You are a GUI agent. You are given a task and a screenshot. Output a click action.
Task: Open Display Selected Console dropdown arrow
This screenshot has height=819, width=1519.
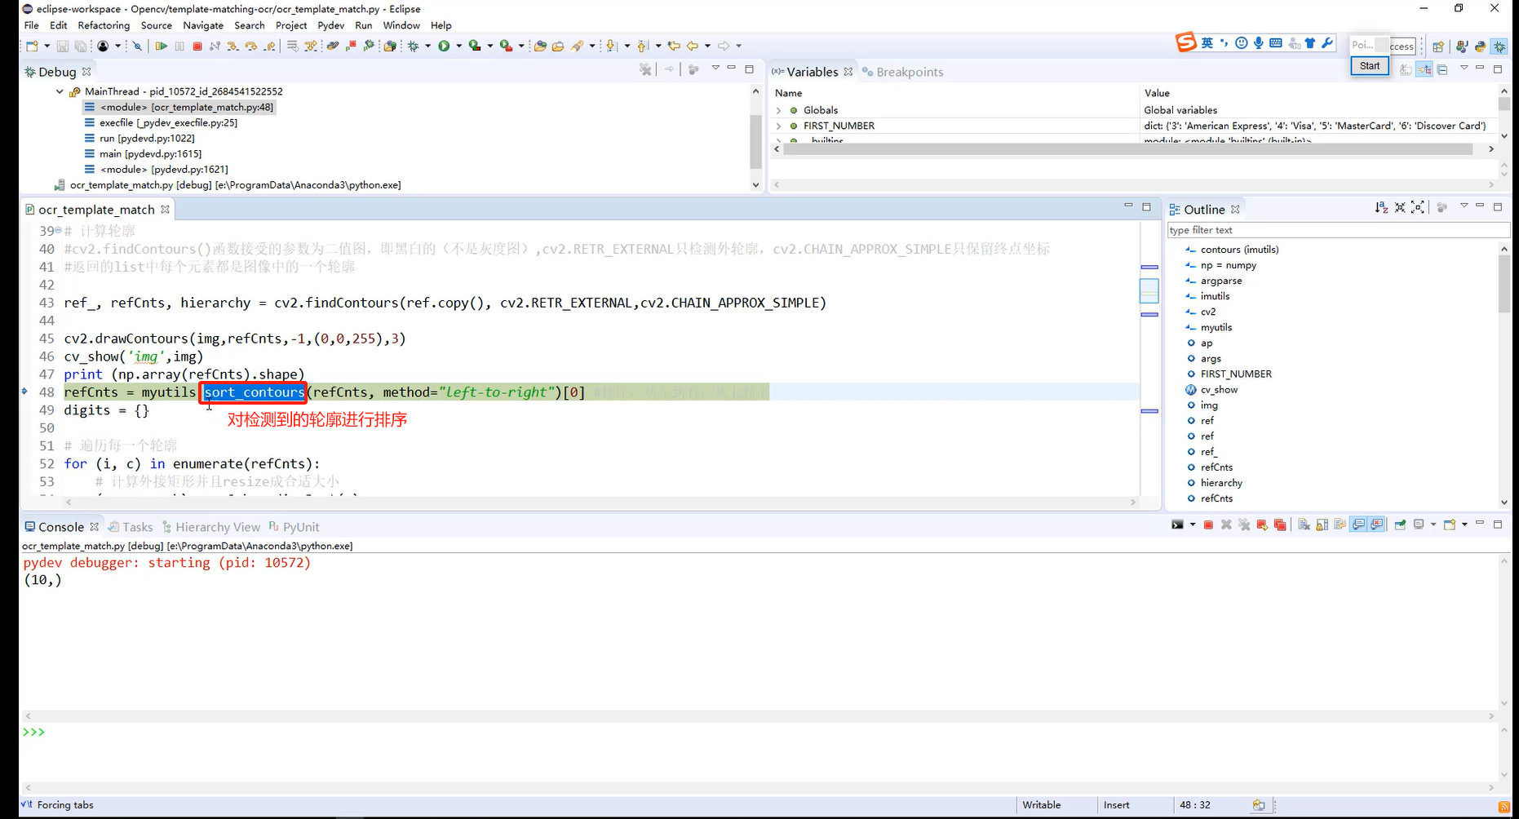[x=1433, y=525]
